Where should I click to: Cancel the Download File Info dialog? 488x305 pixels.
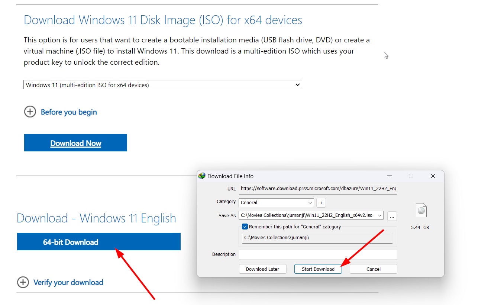[x=374, y=269]
